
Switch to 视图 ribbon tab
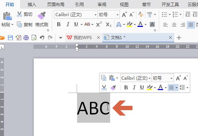click(124, 5)
